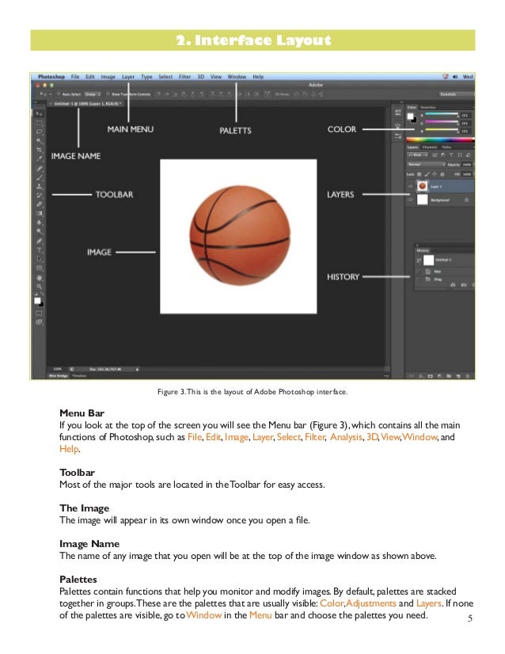Hide the Background layer eye icon

click(x=410, y=200)
